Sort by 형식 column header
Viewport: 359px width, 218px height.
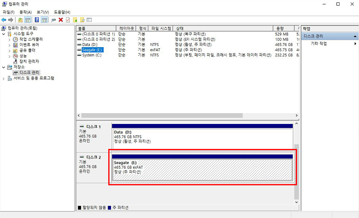[142, 28]
